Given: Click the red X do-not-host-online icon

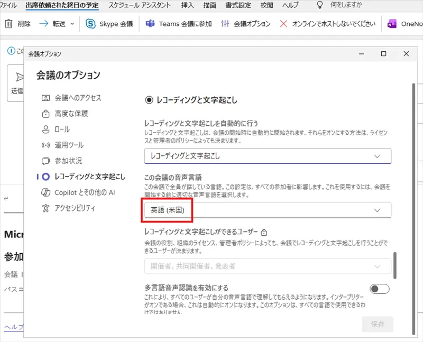Looking at the screenshot, I should [x=283, y=24].
